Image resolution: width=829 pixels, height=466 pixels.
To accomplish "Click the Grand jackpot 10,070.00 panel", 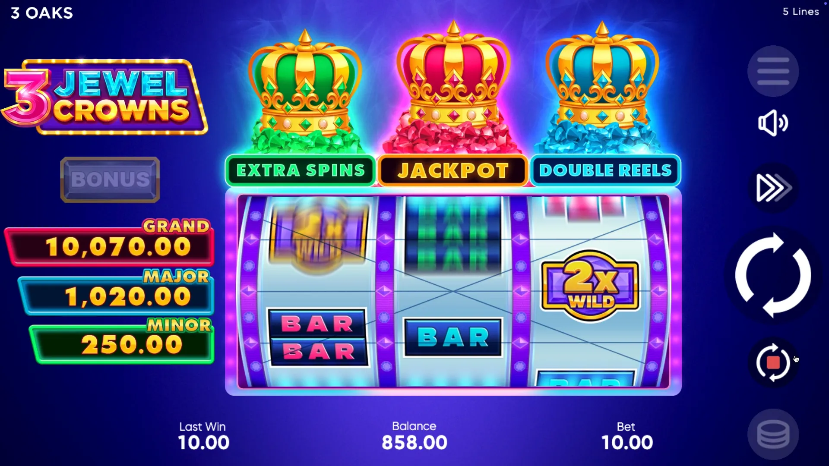I will [110, 243].
